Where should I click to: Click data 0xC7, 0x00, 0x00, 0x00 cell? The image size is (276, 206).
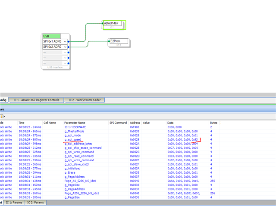pyautogui.click(x=182, y=148)
